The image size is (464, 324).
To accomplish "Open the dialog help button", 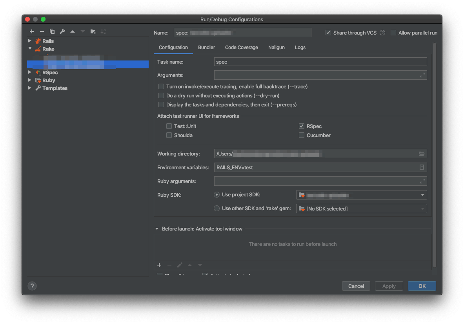I will [32, 286].
